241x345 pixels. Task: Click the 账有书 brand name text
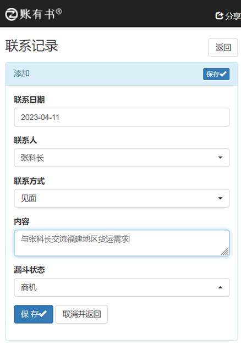click(x=37, y=14)
